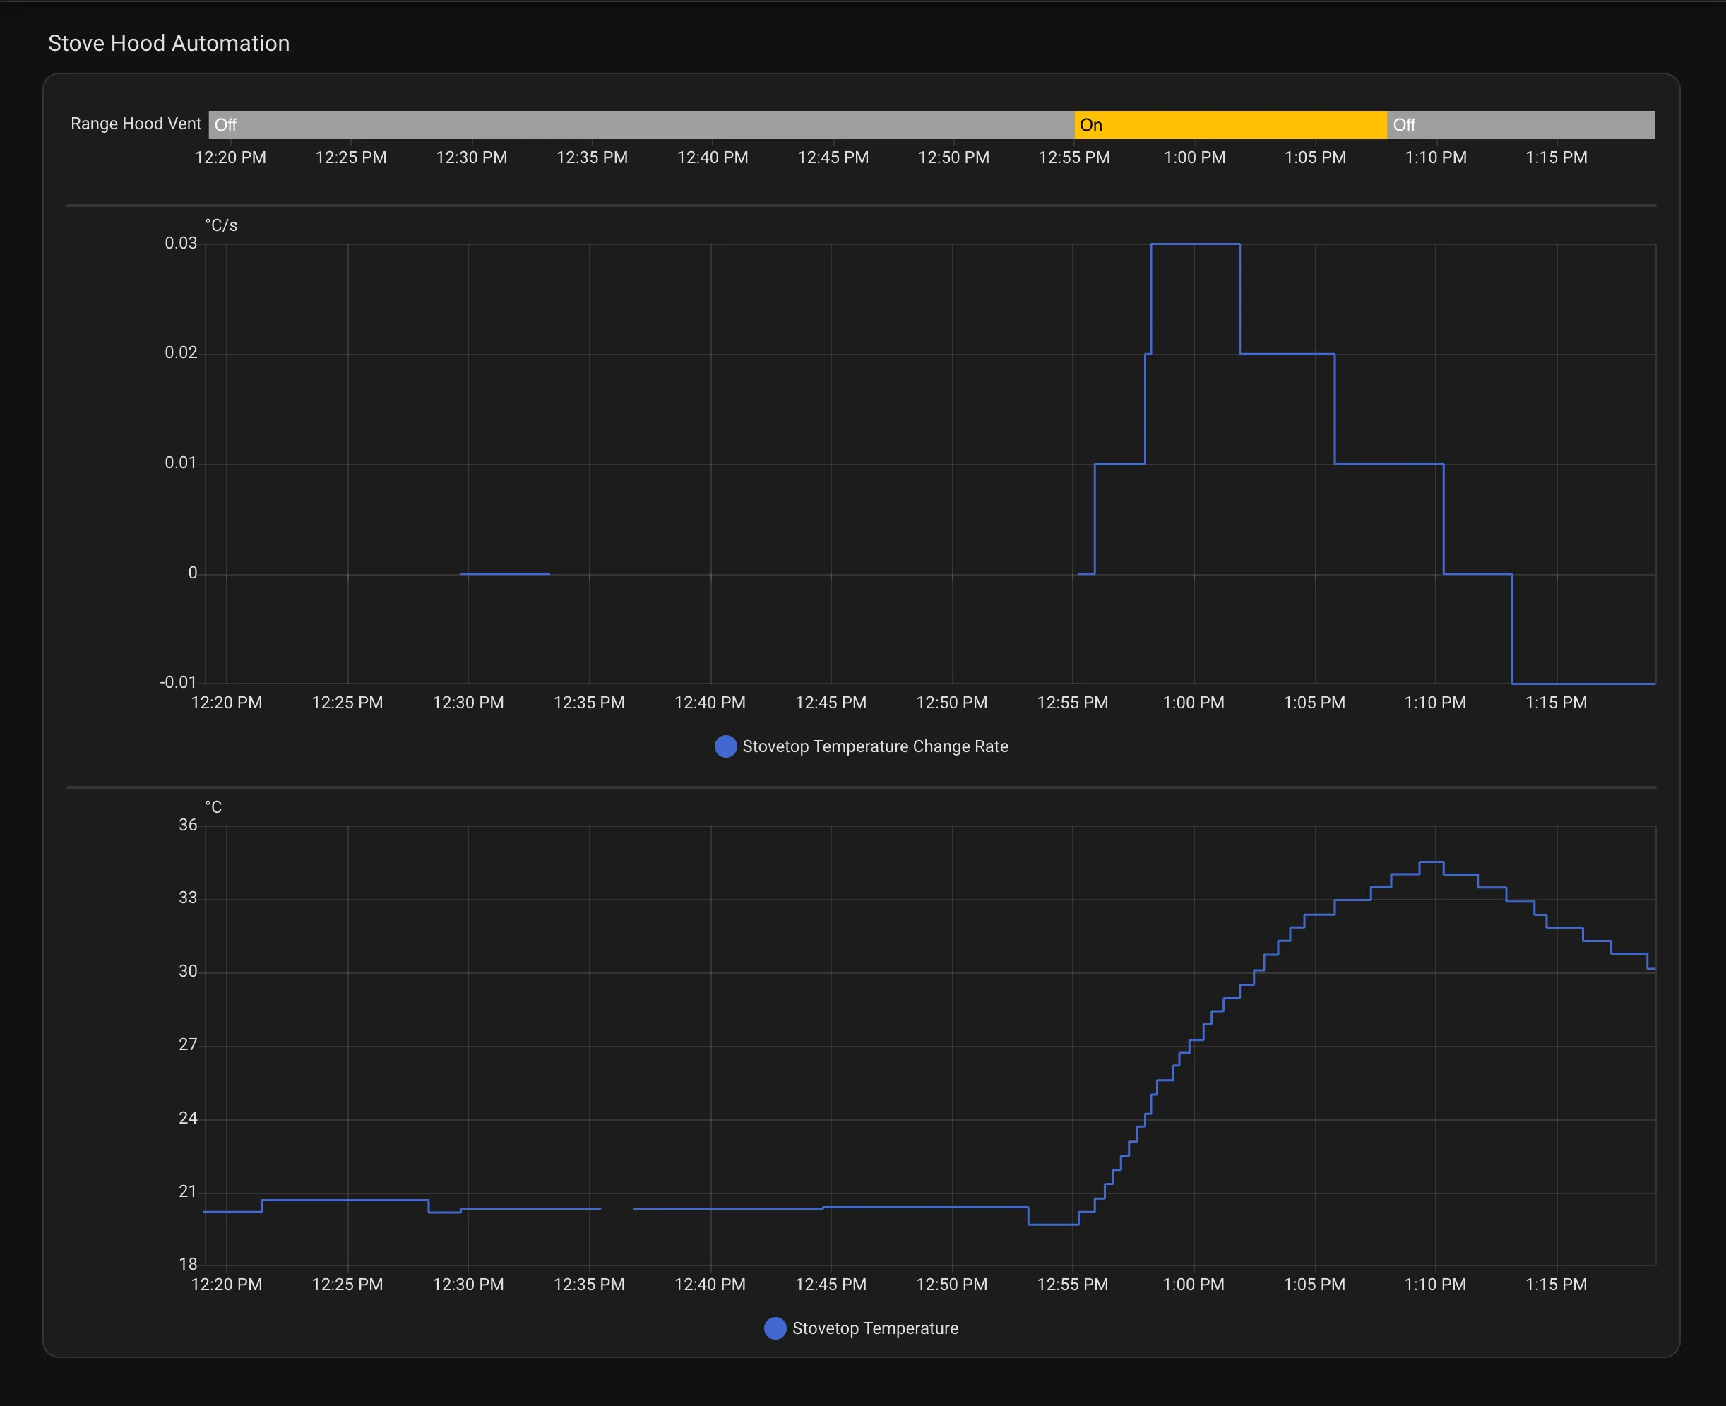The image size is (1726, 1406).
Task: Click the first Off segment of Range Hood Vent
Action: [640, 124]
